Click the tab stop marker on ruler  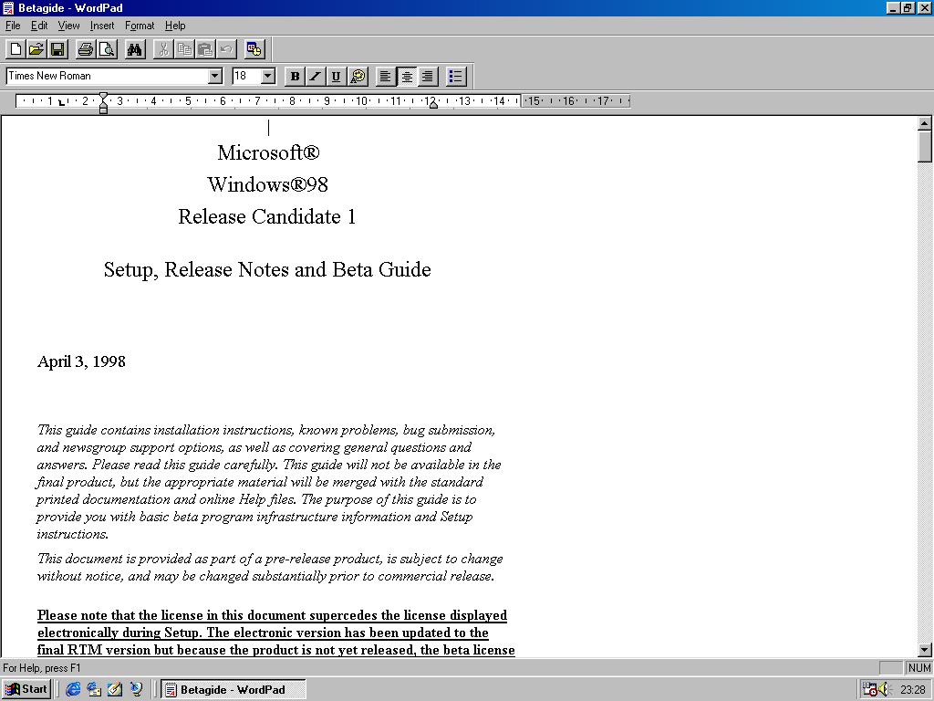coord(61,102)
